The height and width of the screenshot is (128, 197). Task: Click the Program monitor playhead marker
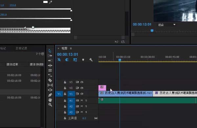[x=152, y=31]
